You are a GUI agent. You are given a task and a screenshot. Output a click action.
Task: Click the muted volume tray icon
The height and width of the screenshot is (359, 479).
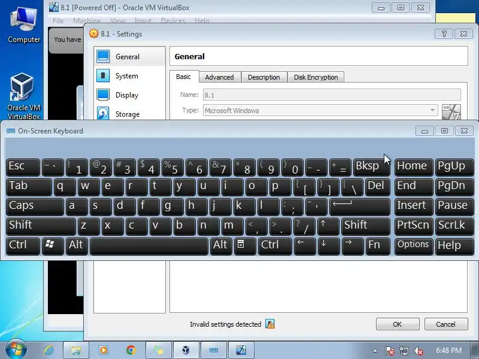[x=418, y=351]
